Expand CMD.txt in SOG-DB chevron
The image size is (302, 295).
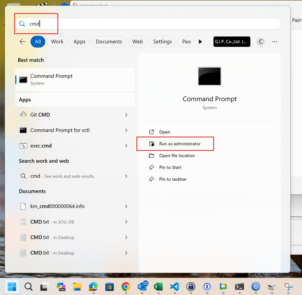click(x=126, y=222)
